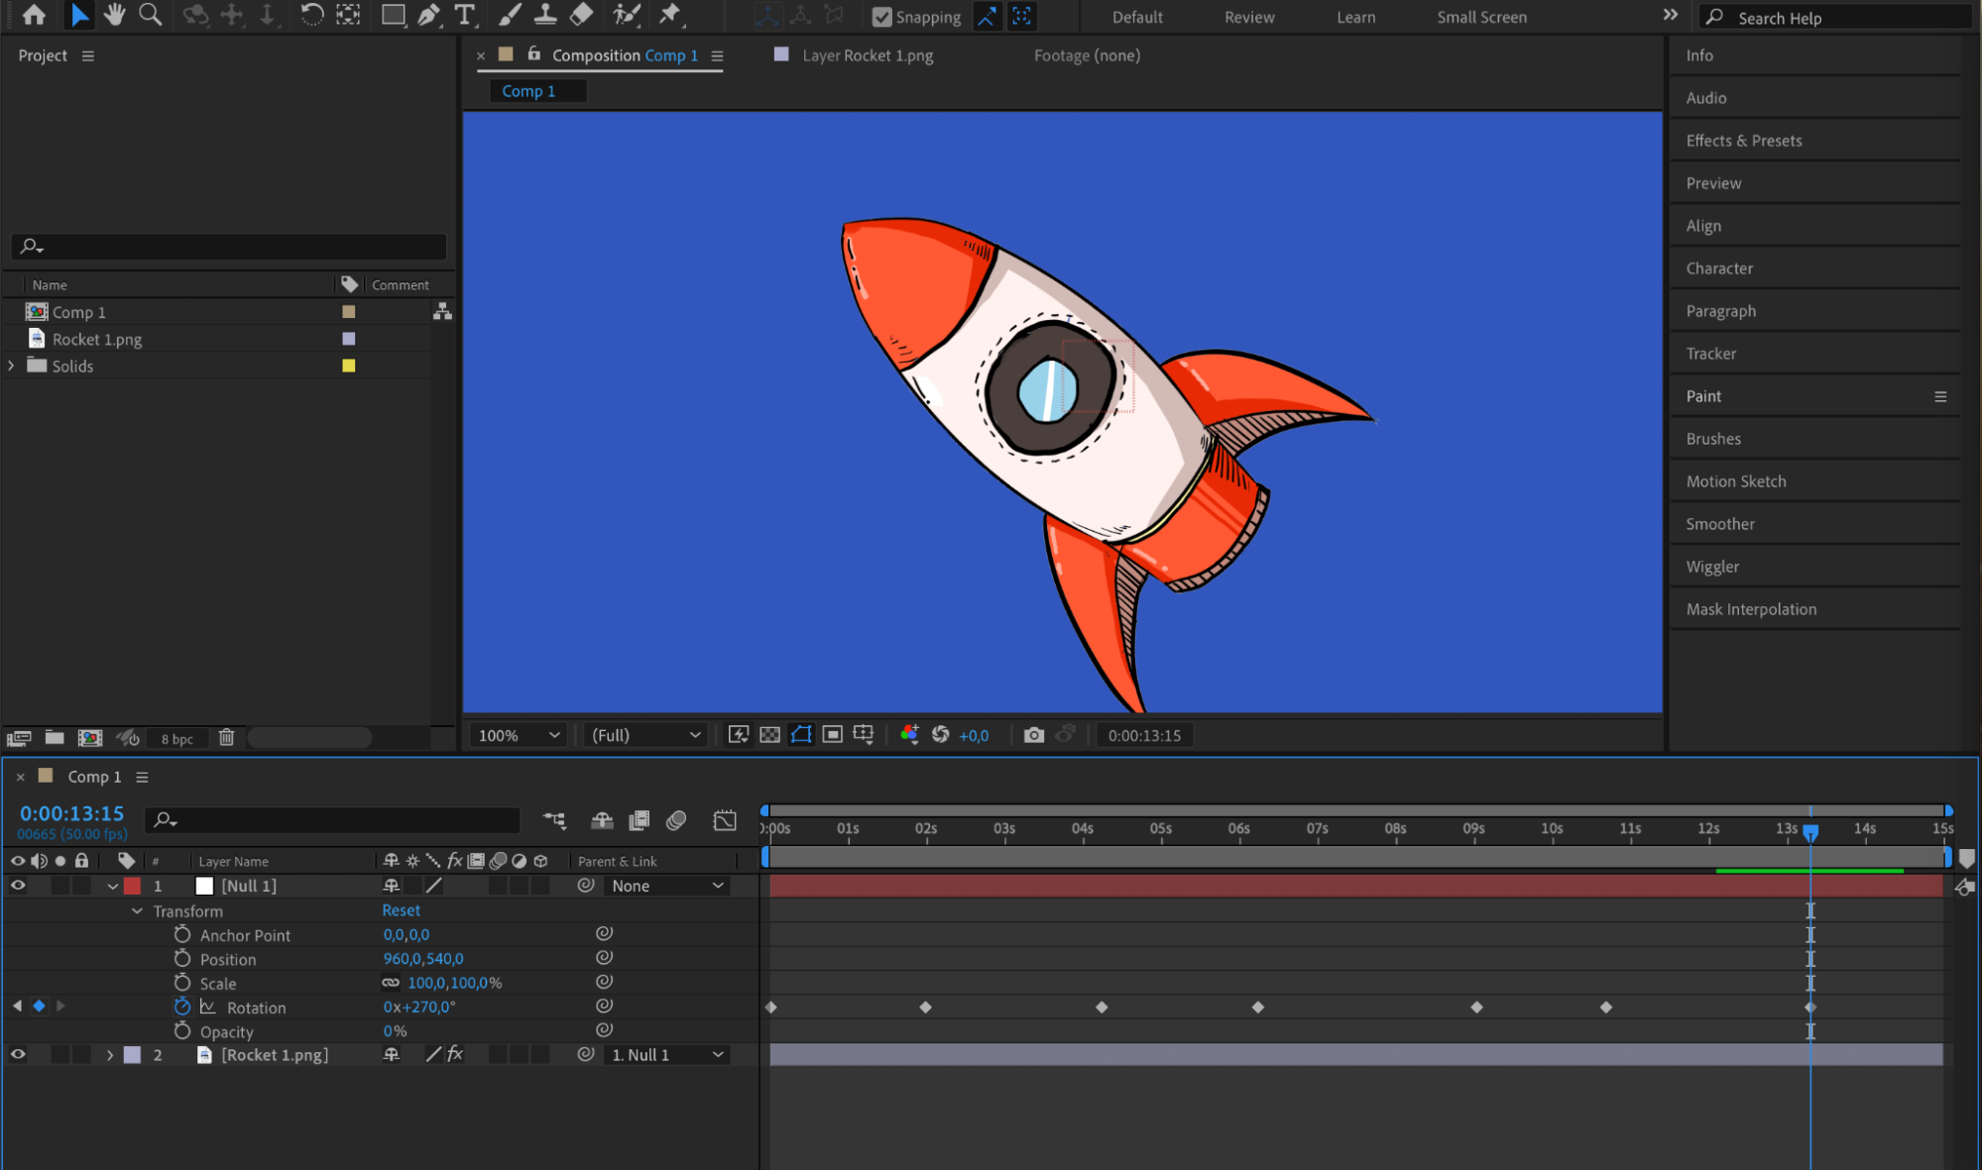Viewport: 1982px width, 1171px height.
Task: Select the Type tool
Action: (x=464, y=15)
